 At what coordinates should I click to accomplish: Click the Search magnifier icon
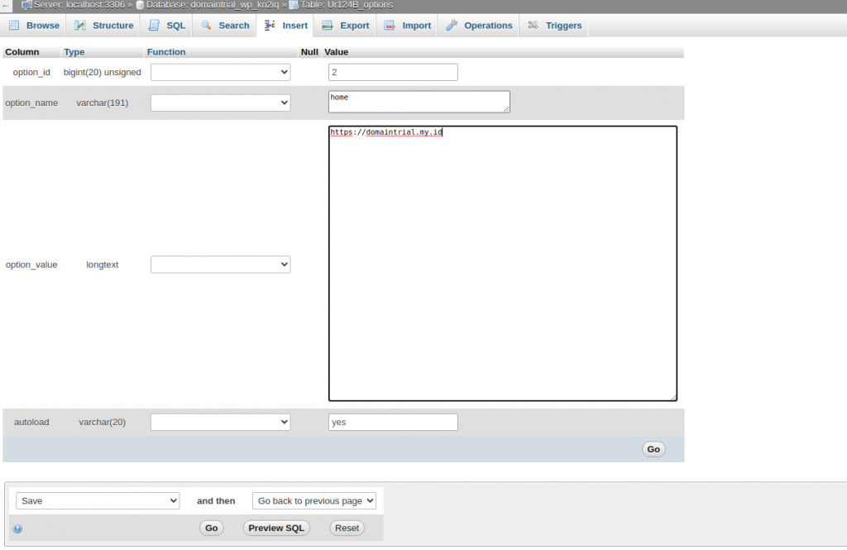(207, 26)
